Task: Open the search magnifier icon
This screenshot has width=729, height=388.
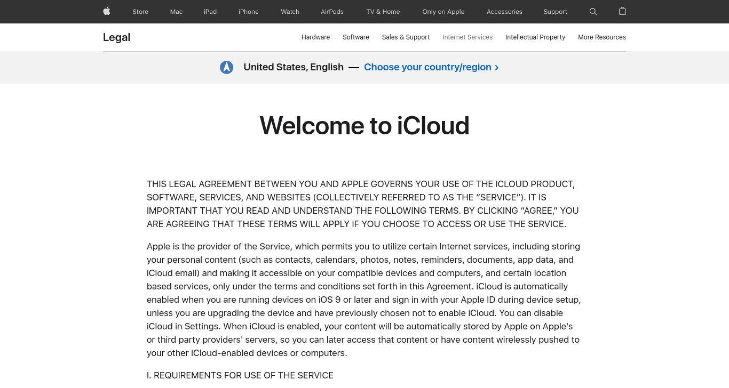Action: click(593, 11)
